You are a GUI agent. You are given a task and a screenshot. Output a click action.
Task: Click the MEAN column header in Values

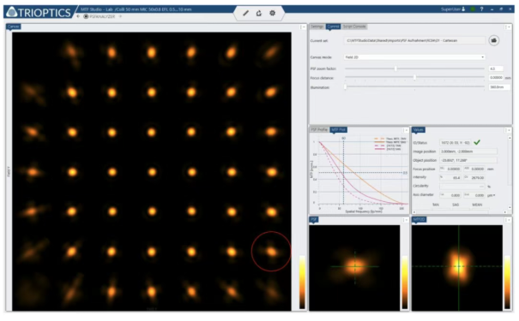[477, 205]
